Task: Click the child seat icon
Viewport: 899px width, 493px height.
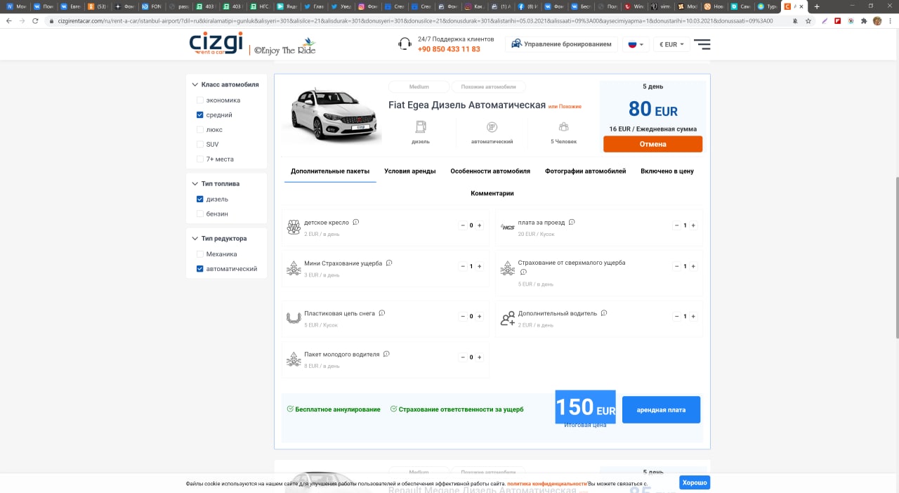Action: 294,226
